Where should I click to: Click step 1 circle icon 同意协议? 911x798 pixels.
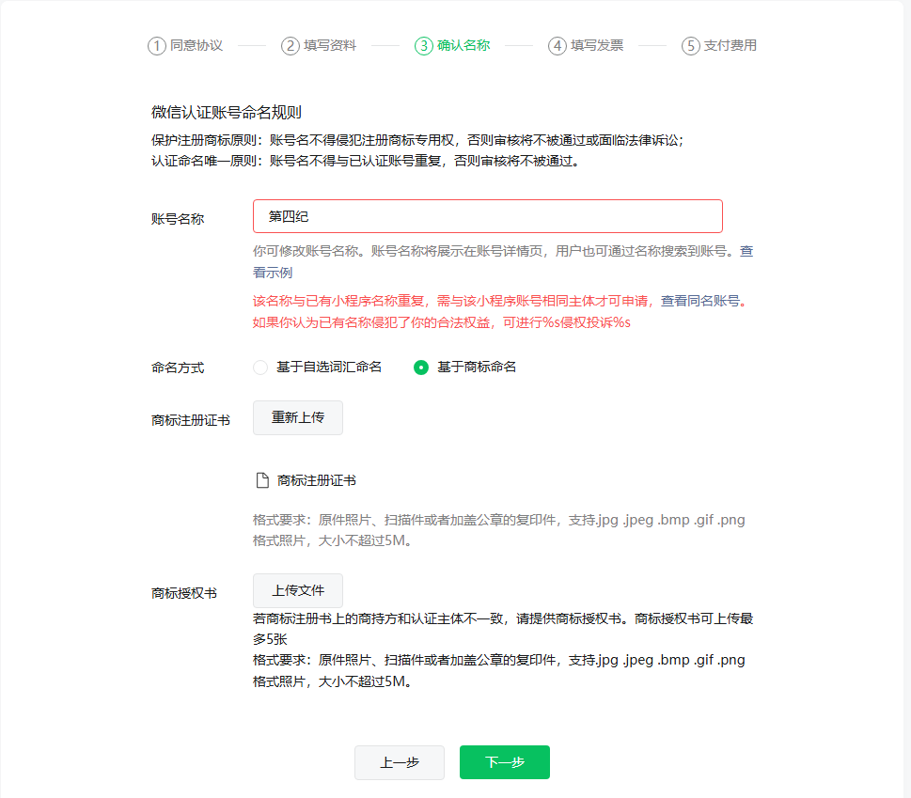[x=156, y=46]
